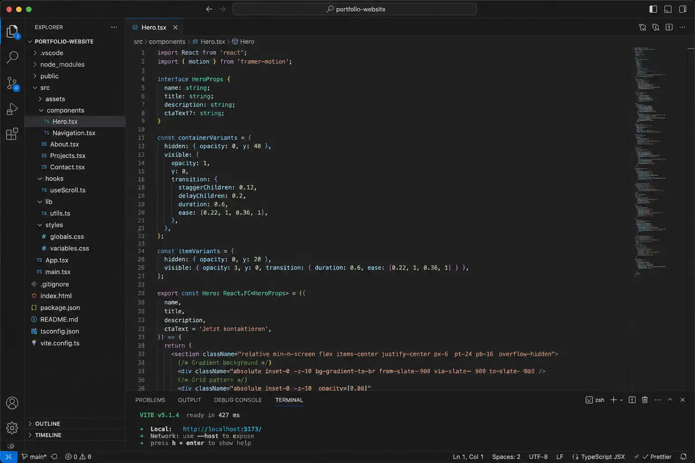The height and width of the screenshot is (463, 695).
Task: Select the zsh terminal instance label
Action: 595,400
